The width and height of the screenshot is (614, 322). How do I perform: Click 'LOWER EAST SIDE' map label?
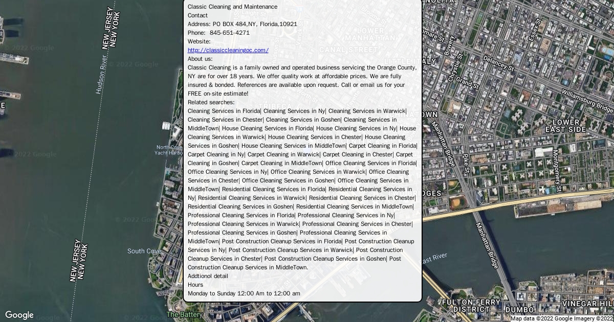565,126
